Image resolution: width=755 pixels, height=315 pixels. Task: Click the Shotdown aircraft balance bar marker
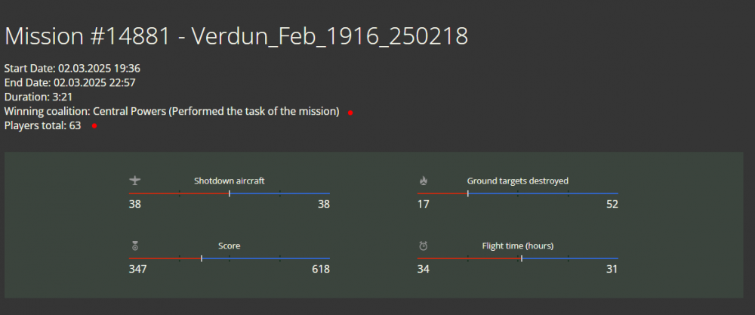(230, 193)
